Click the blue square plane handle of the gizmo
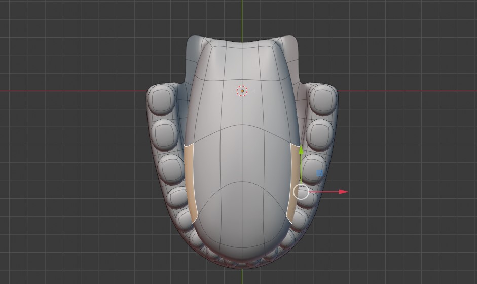This screenshot has width=477, height=284. pyautogui.click(x=319, y=173)
